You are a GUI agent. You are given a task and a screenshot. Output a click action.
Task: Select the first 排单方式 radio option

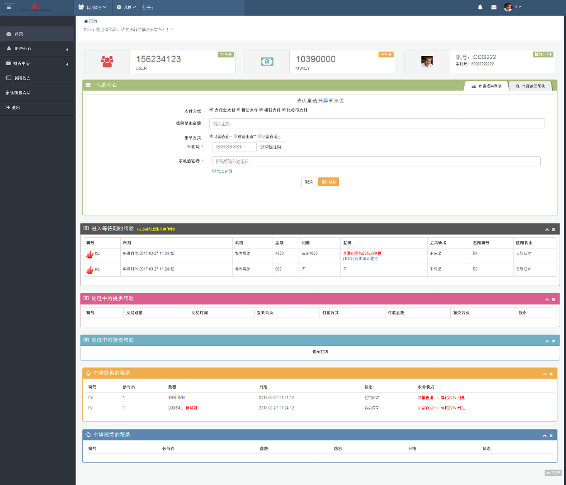point(211,136)
